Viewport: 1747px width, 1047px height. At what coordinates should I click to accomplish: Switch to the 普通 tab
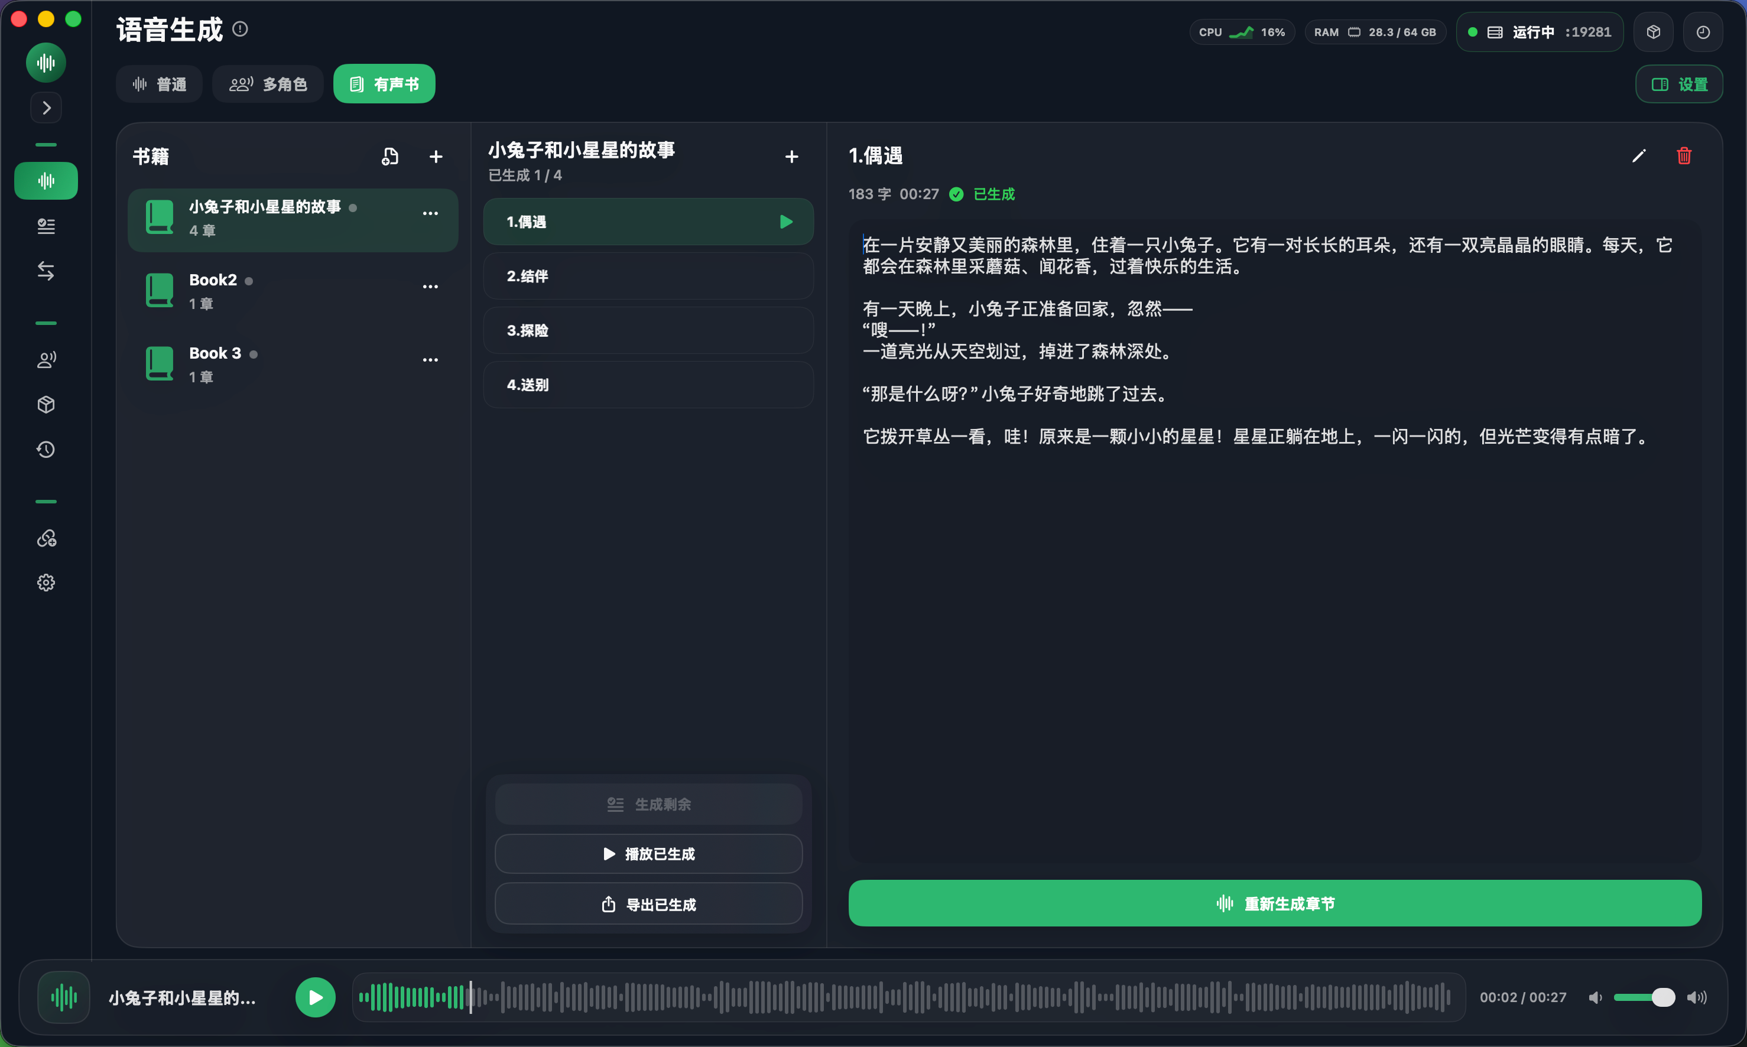coord(160,84)
